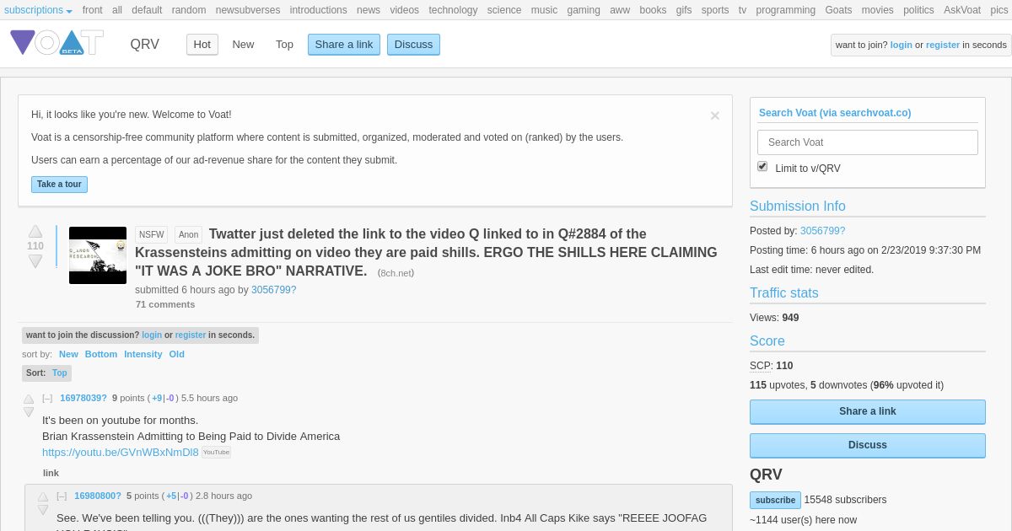
Task: Go to all in top navigation
Action: pos(117,10)
